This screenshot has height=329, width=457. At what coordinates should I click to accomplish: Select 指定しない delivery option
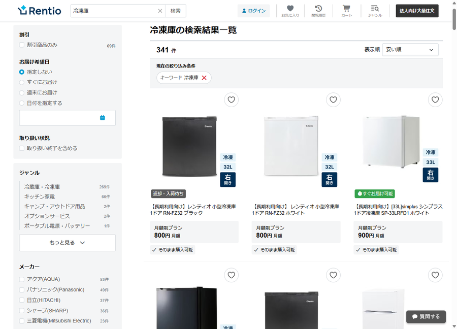tap(21, 72)
